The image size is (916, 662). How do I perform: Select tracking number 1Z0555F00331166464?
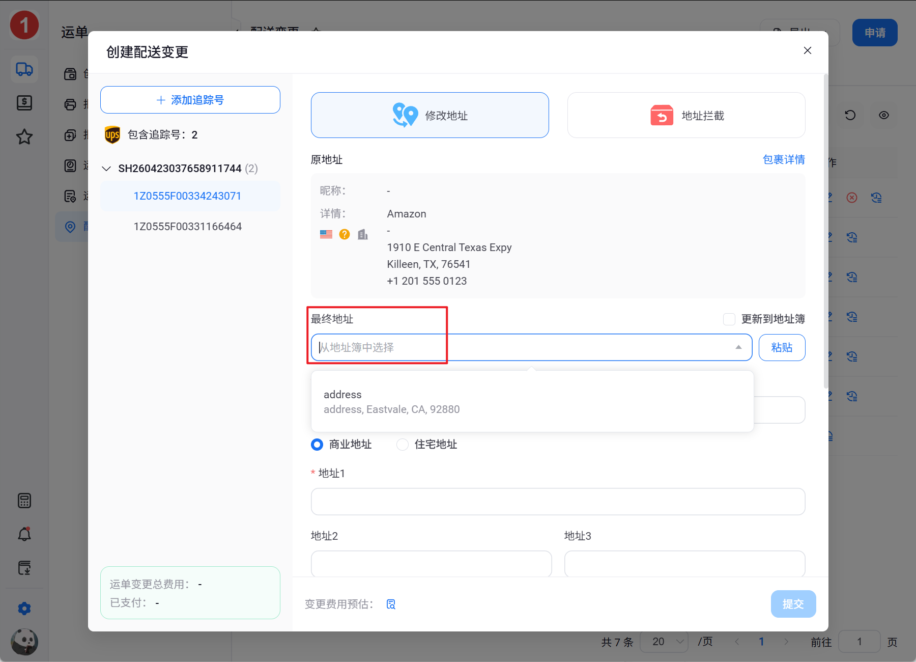[x=190, y=227]
